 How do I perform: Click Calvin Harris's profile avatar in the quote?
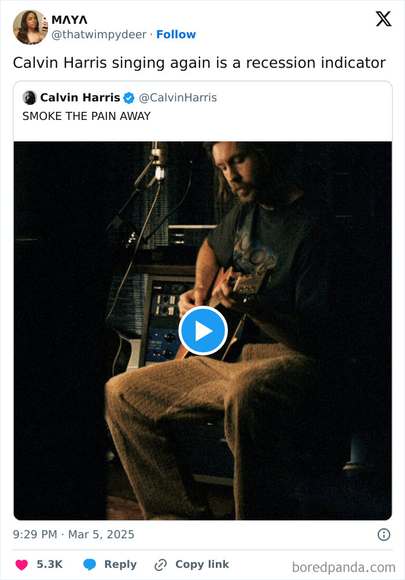click(30, 97)
